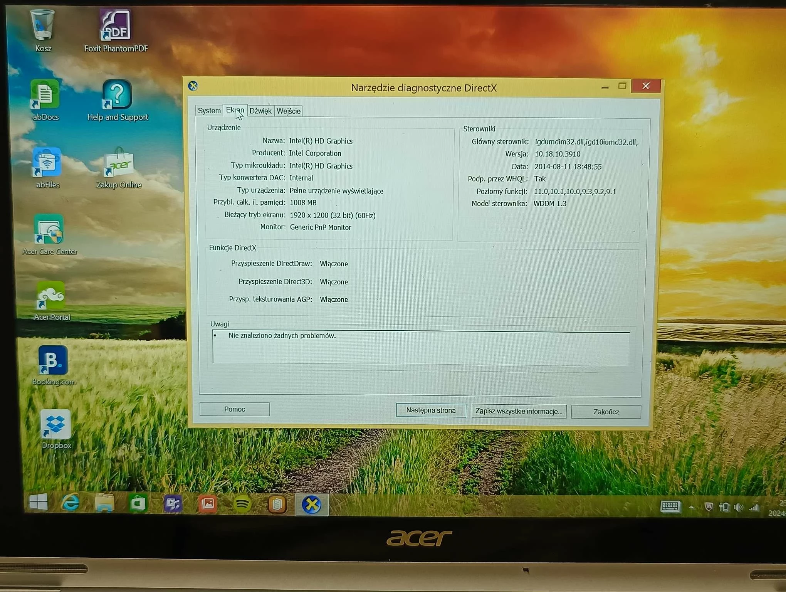The height and width of the screenshot is (592, 786).
Task: Click the Następna strona button
Action: pyautogui.click(x=431, y=410)
